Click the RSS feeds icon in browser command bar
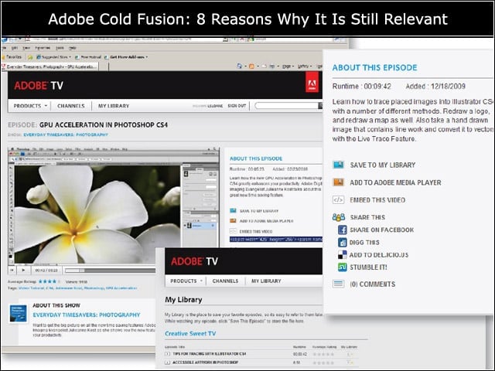 (251, 66)
